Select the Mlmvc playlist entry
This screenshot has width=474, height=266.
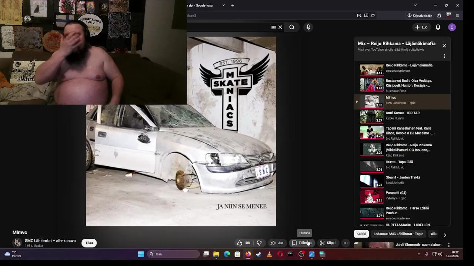[403, 101]
